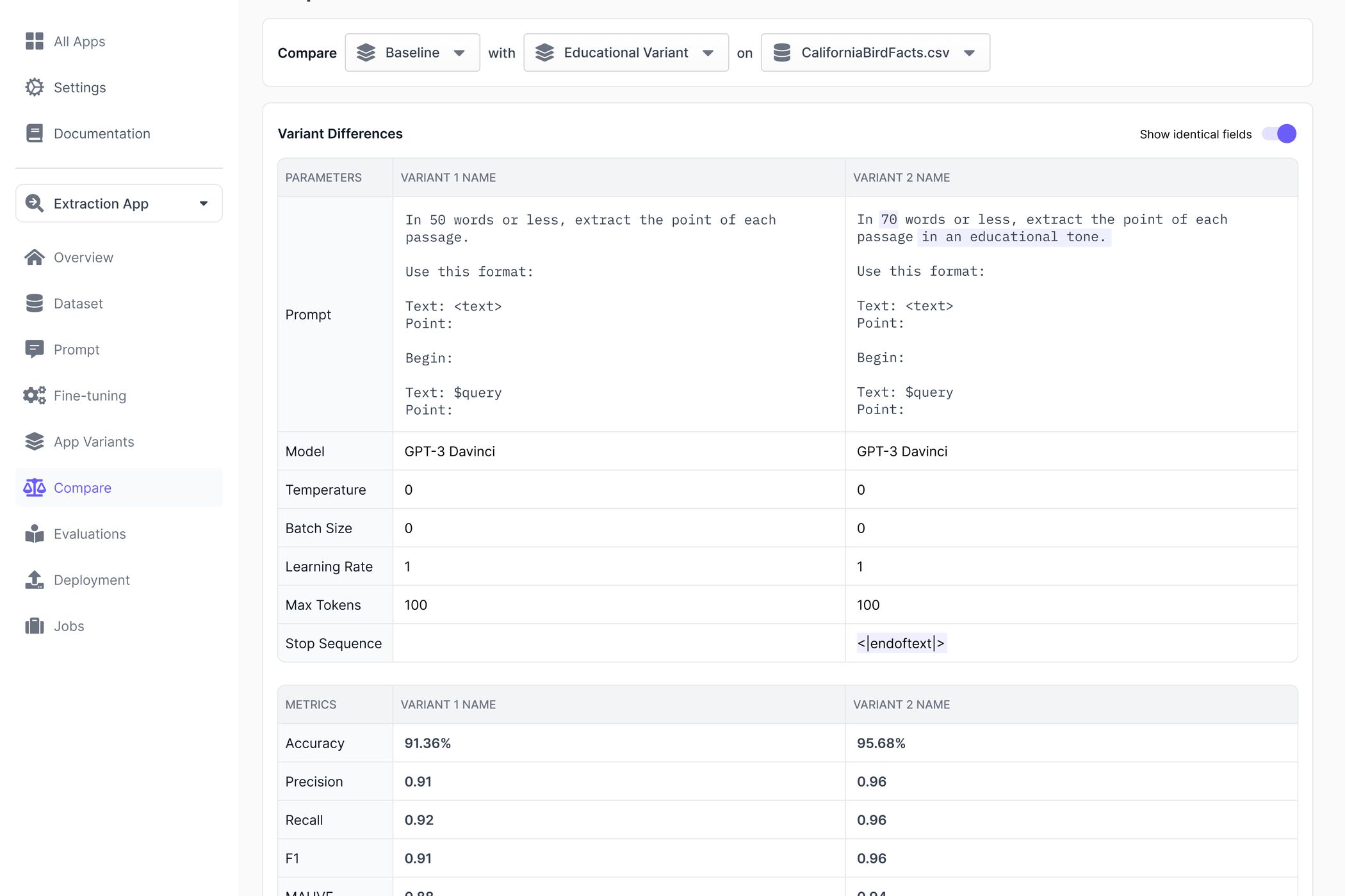The height and width of the screenshot is (896, 1345).
Task: Click layers icon in Educational Variant selector
Action: point(544,52)
